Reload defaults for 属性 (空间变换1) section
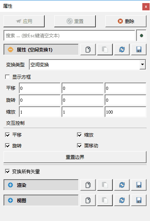The width and height of the screenshot is (150, 221). click(x=122, y=49)
